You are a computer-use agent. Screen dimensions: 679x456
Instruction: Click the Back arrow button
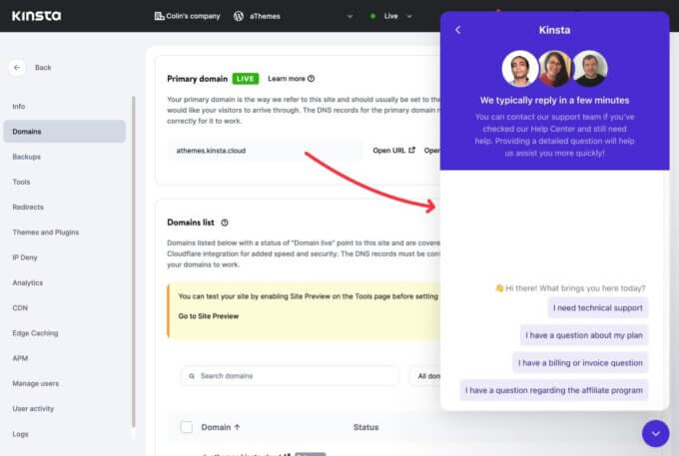point(17,68)
